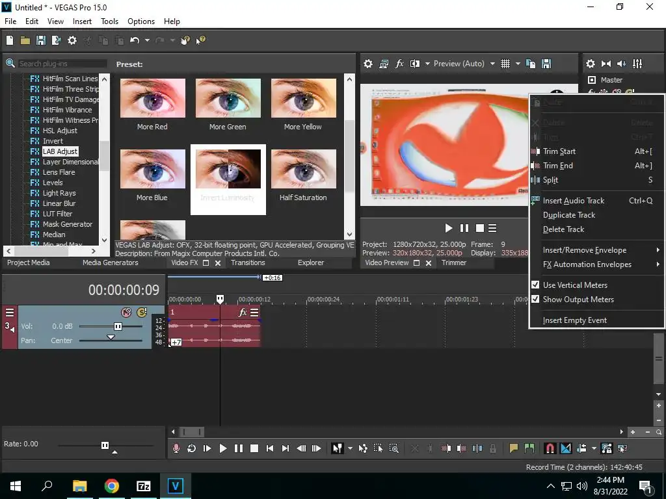The image size is (666, 499).
Task: Select the Normal Edit tool
Action: coord(338,448)
